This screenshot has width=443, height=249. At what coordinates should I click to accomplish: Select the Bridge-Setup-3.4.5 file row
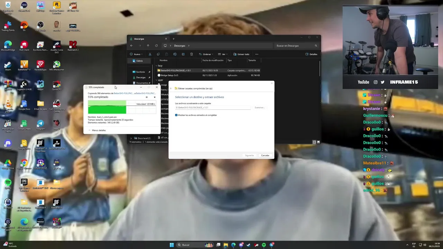pos(209,75)
